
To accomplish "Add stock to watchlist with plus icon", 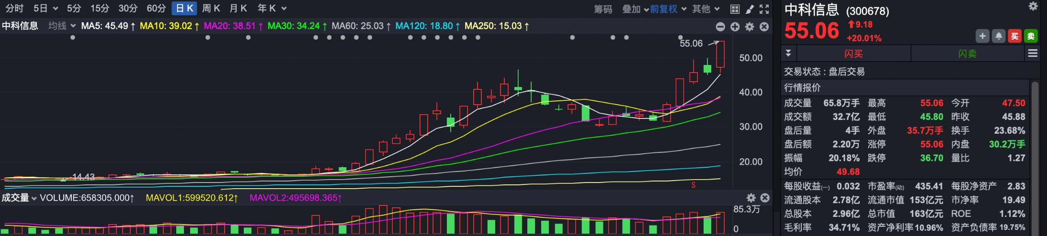I will click(x=982, y=36).
